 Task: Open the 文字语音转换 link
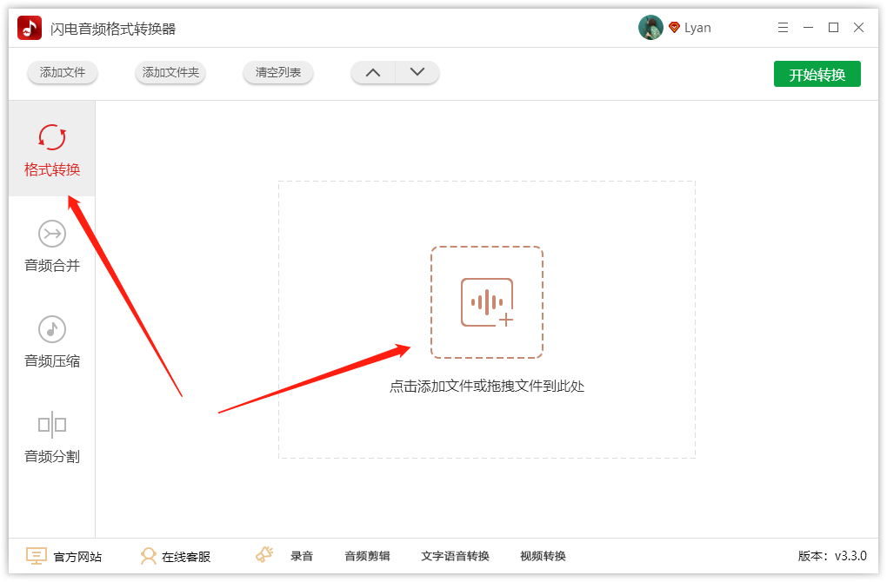click(x=455, y=556)
